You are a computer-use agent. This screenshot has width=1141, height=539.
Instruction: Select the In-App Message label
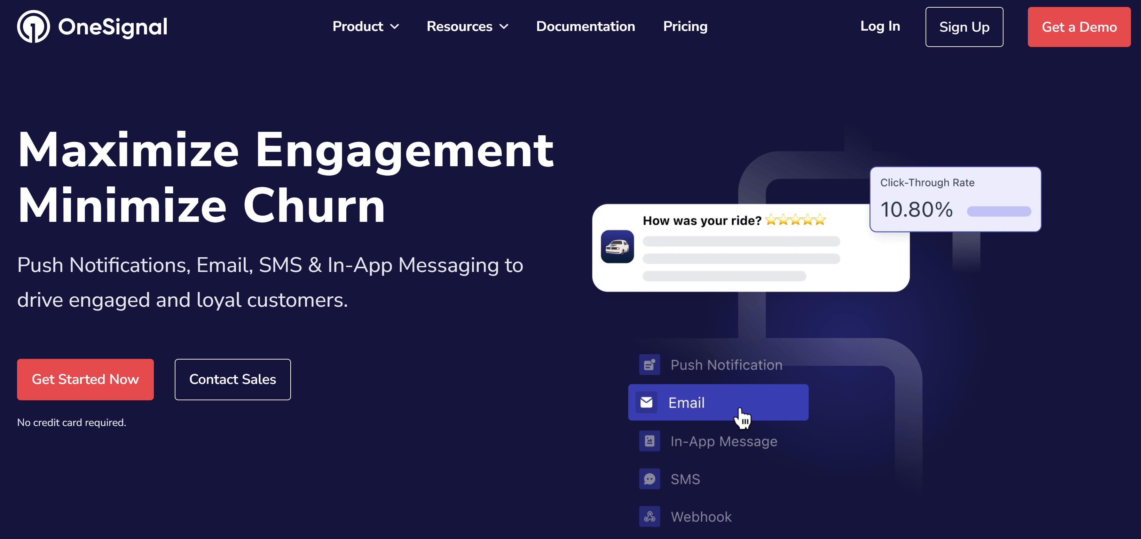[x=724, y=441]
